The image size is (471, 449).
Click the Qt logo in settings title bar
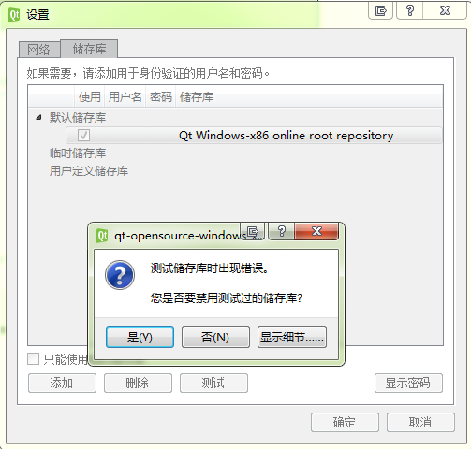tap(14, 15)
